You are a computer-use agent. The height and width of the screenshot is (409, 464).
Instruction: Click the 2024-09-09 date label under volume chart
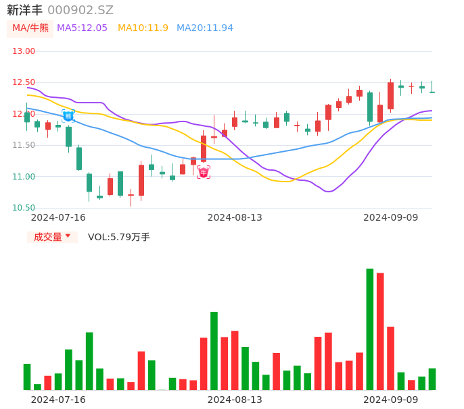(390, 400)
